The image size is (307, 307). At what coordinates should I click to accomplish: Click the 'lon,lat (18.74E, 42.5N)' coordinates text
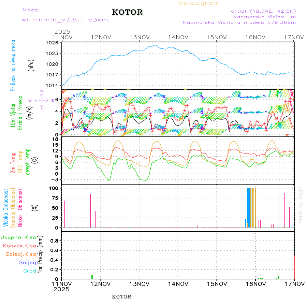(263, 11)
